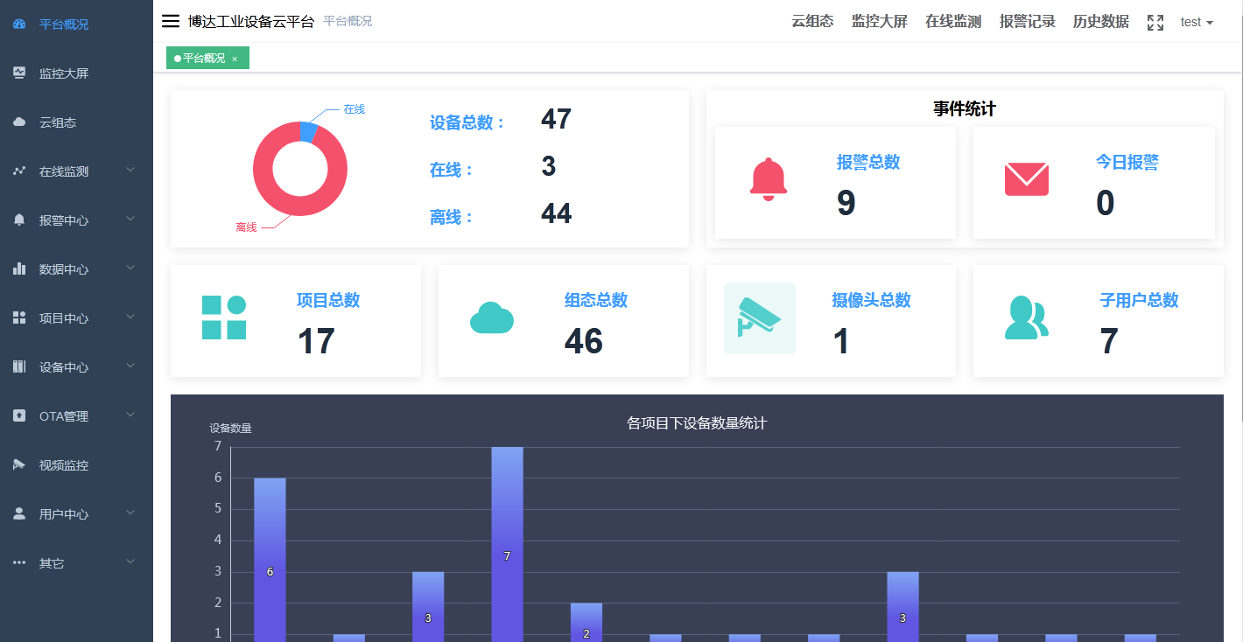The image size is (1243, 642).
Task: Click the red alarm bell icon
Action: coord(769,179)
